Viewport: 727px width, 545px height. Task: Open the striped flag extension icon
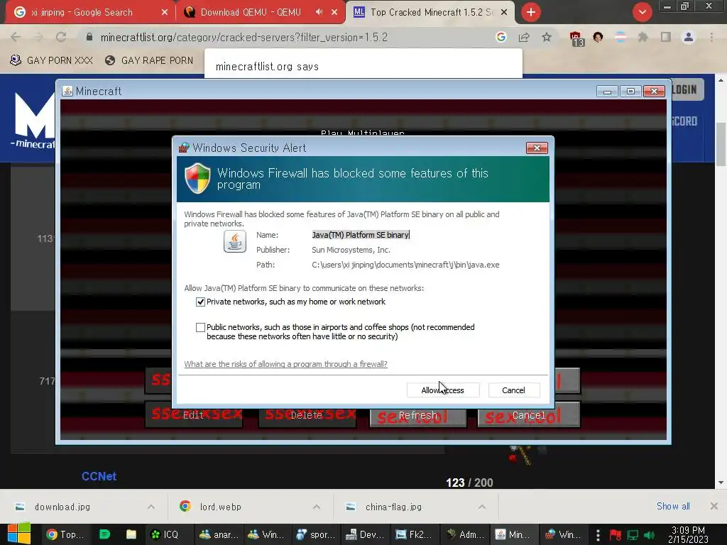click(621, 37)
